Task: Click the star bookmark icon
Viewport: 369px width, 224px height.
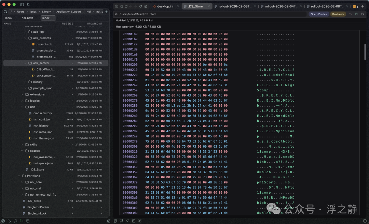Action: click(122, 6)
